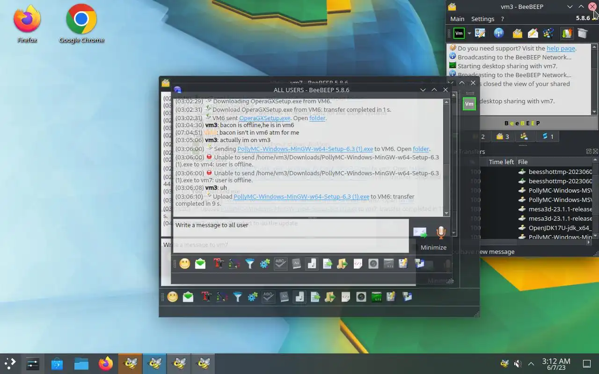
Task: Click Minimize button in ALL USERS chat
Action: coord(433,248)
